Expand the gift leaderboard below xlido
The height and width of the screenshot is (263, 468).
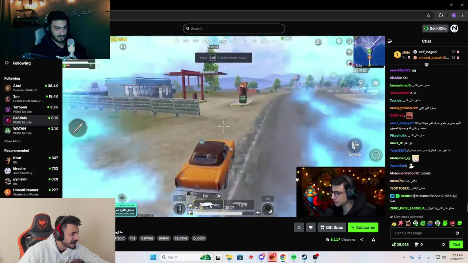coord(426,64)
